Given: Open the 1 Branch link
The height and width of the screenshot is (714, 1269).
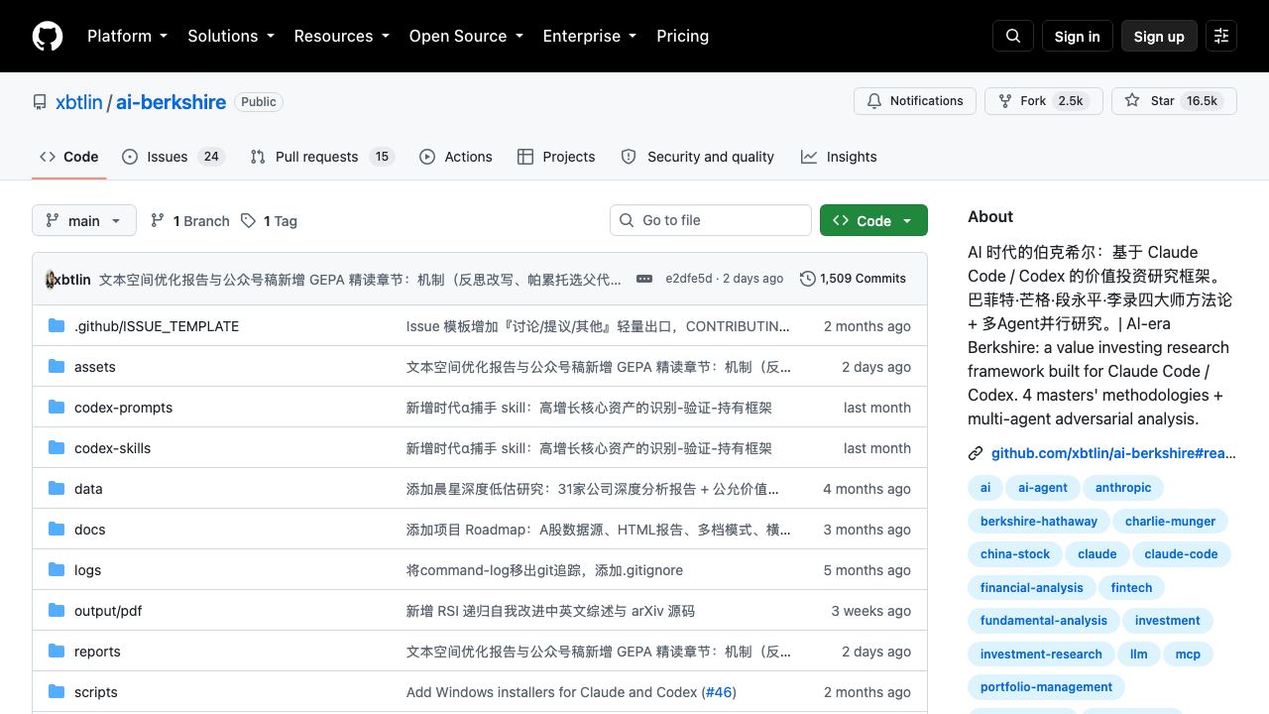Looking at the screenshot, I should pyautogui.click(x=189, y=220).
